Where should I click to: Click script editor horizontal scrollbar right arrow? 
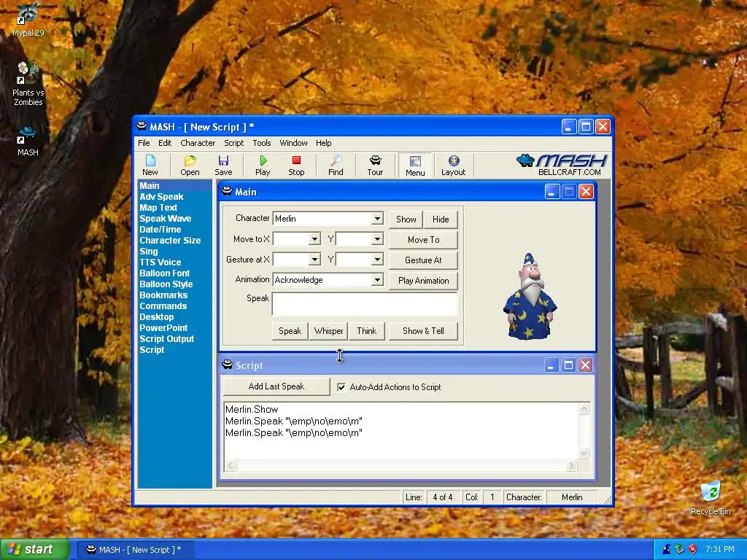(x=571, y=466)
